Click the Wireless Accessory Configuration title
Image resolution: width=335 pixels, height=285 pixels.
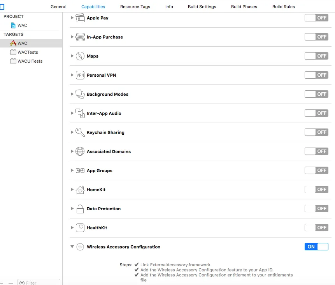[123, 247]
